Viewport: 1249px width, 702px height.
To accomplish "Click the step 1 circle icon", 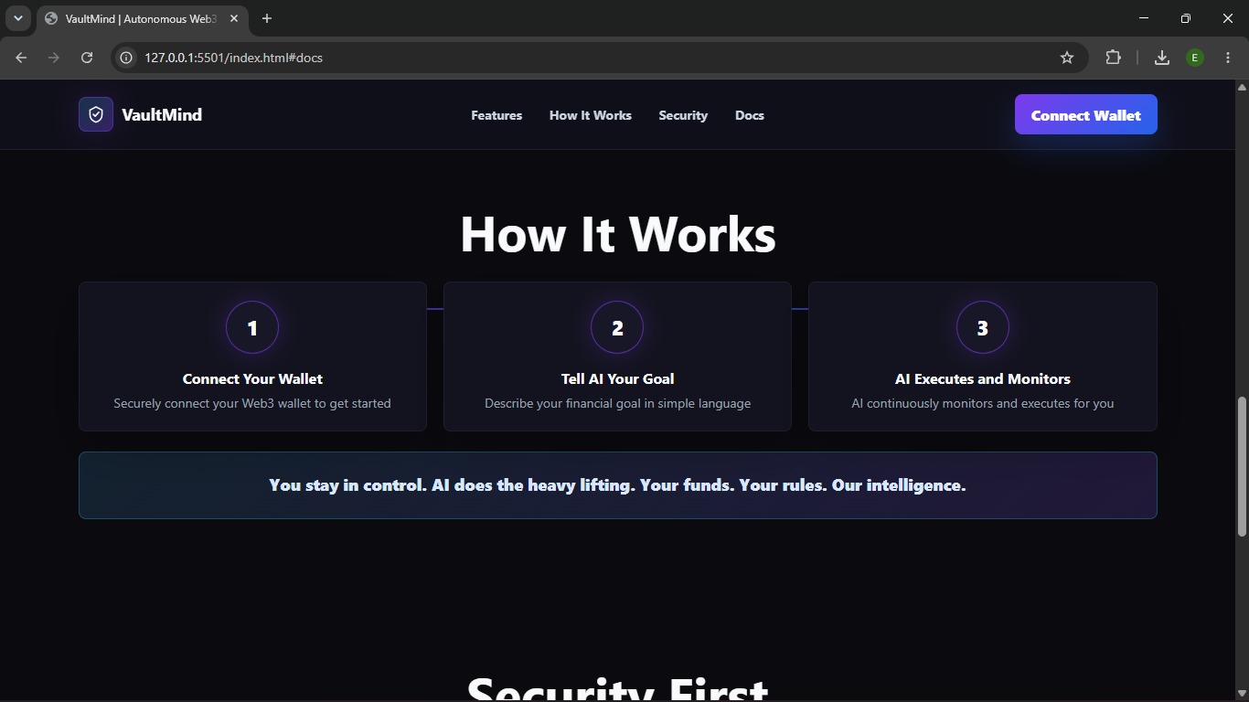I will click(x=252, y=327).
